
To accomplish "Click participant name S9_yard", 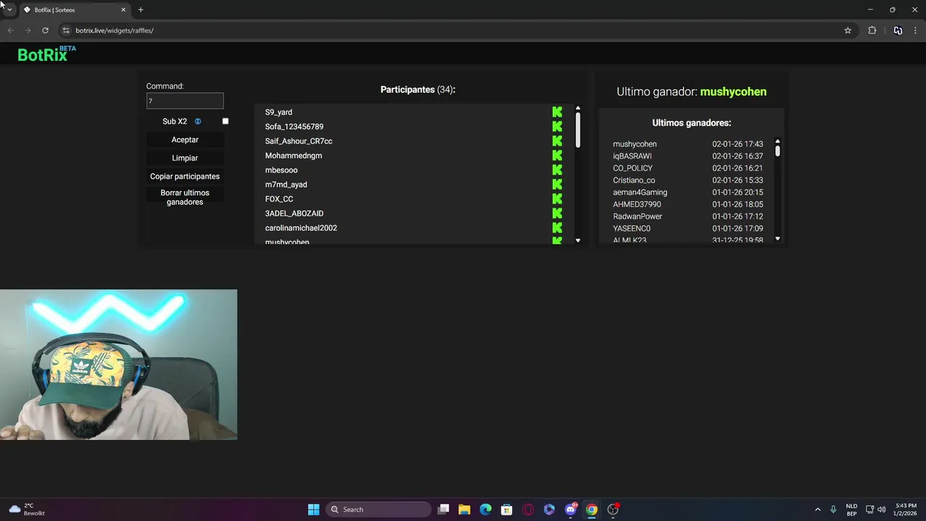I will pyautogui.click(x=279, y=112).
